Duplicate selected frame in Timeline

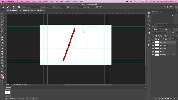(34, 99)
